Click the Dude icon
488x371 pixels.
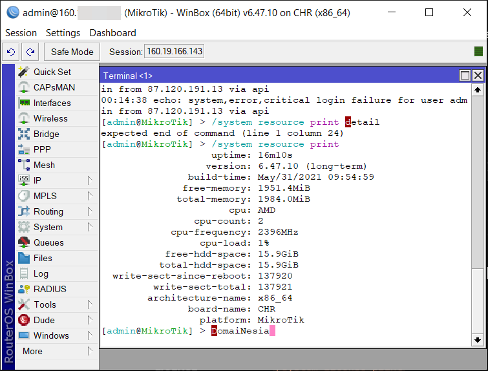(x=24, y=321)
